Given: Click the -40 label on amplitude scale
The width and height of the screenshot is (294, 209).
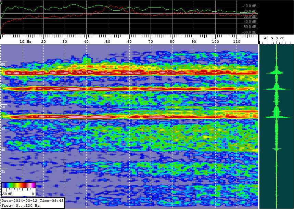Looking at the screenshot, I should click(x=265, y=38).
